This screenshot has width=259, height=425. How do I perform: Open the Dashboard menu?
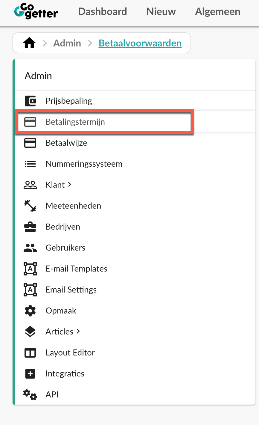(103, 12)
